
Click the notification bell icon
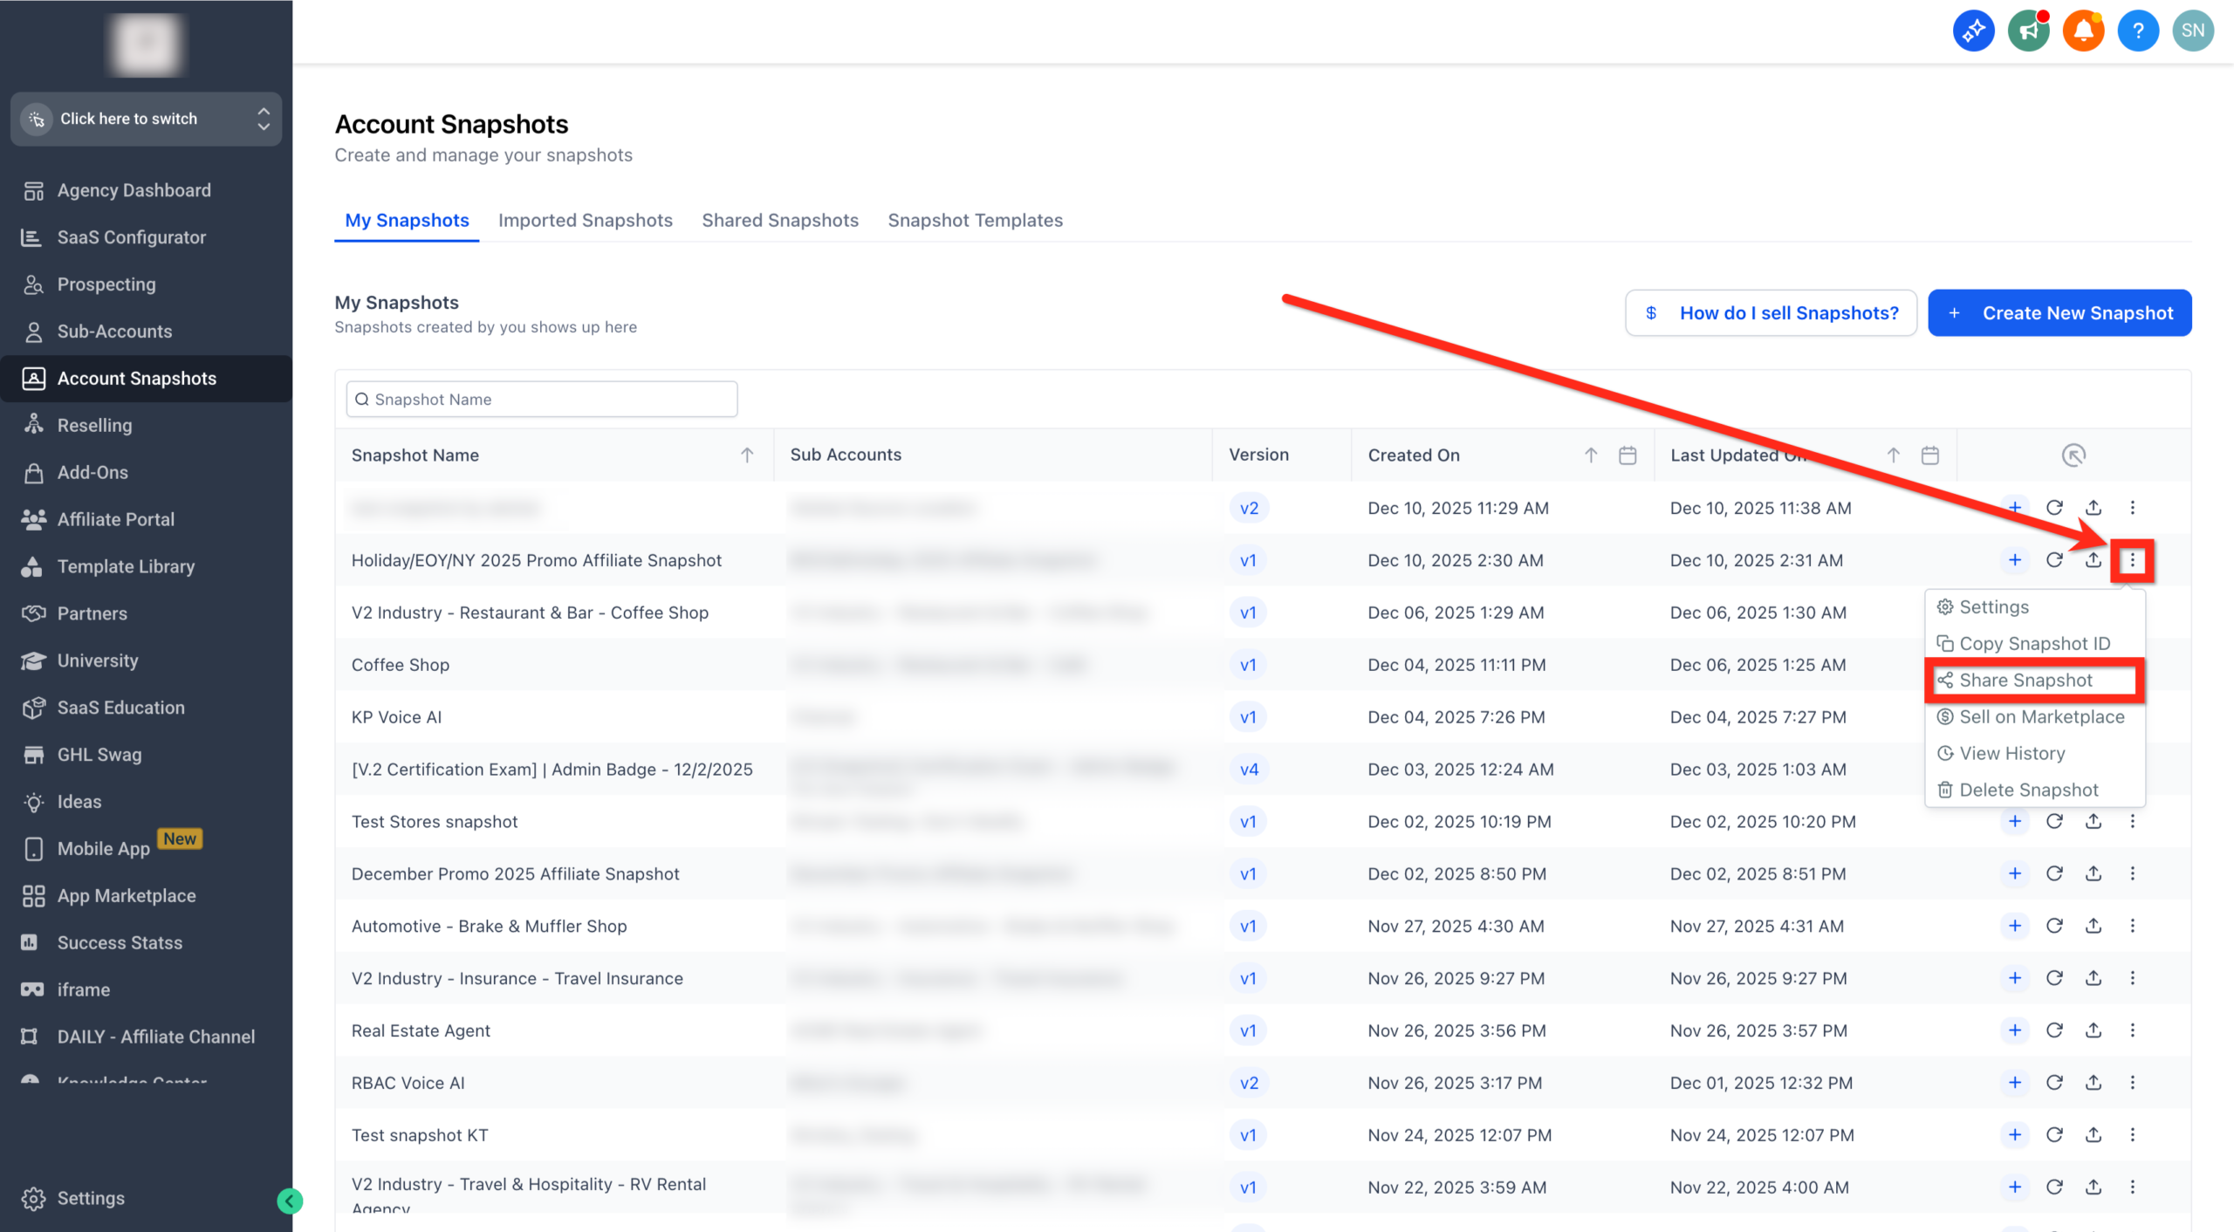tap(2082, 31)
